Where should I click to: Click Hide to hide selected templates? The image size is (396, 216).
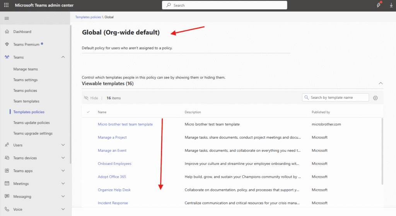(x=91, y=98)
